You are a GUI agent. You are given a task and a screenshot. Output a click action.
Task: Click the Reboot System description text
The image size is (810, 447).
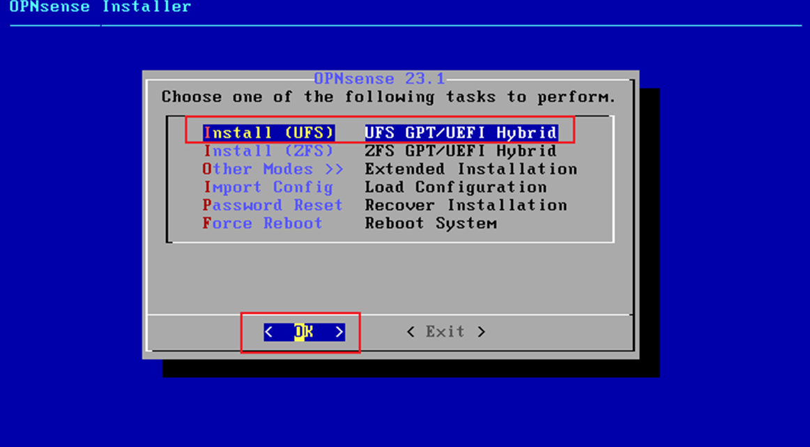[431, 223]
